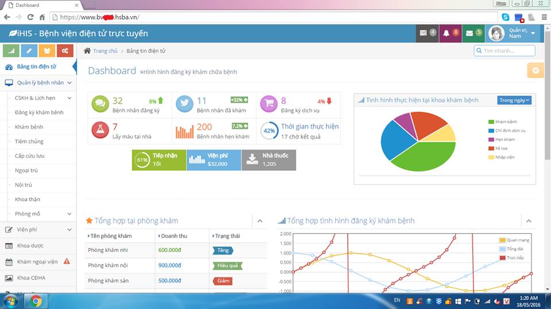Expand the Quản lý bệnh nhân menu
The image size is (551, 309).
38,83
